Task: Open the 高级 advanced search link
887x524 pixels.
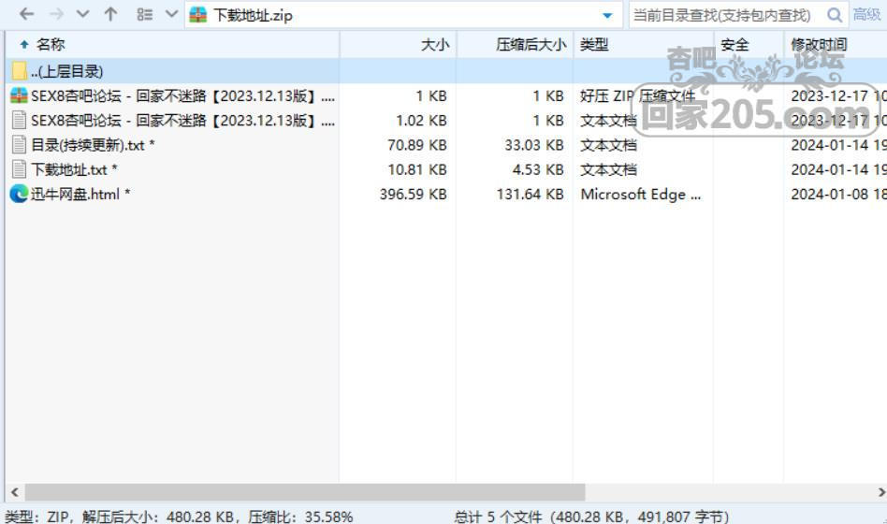Action: (x=866, y=14)
